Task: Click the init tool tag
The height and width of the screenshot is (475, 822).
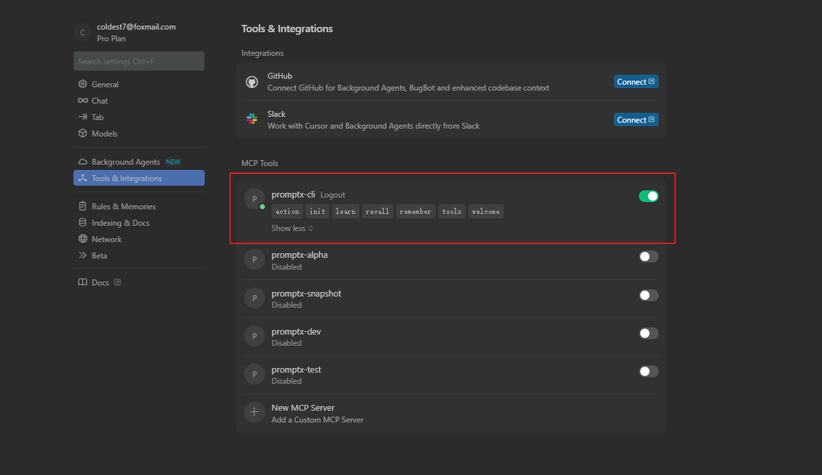Action: click(318, 211)
